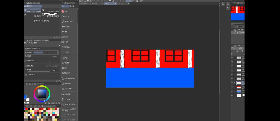Expand the close gap options arrow
The width and height of the screenshot is (280, 121).
coord(58,53)
